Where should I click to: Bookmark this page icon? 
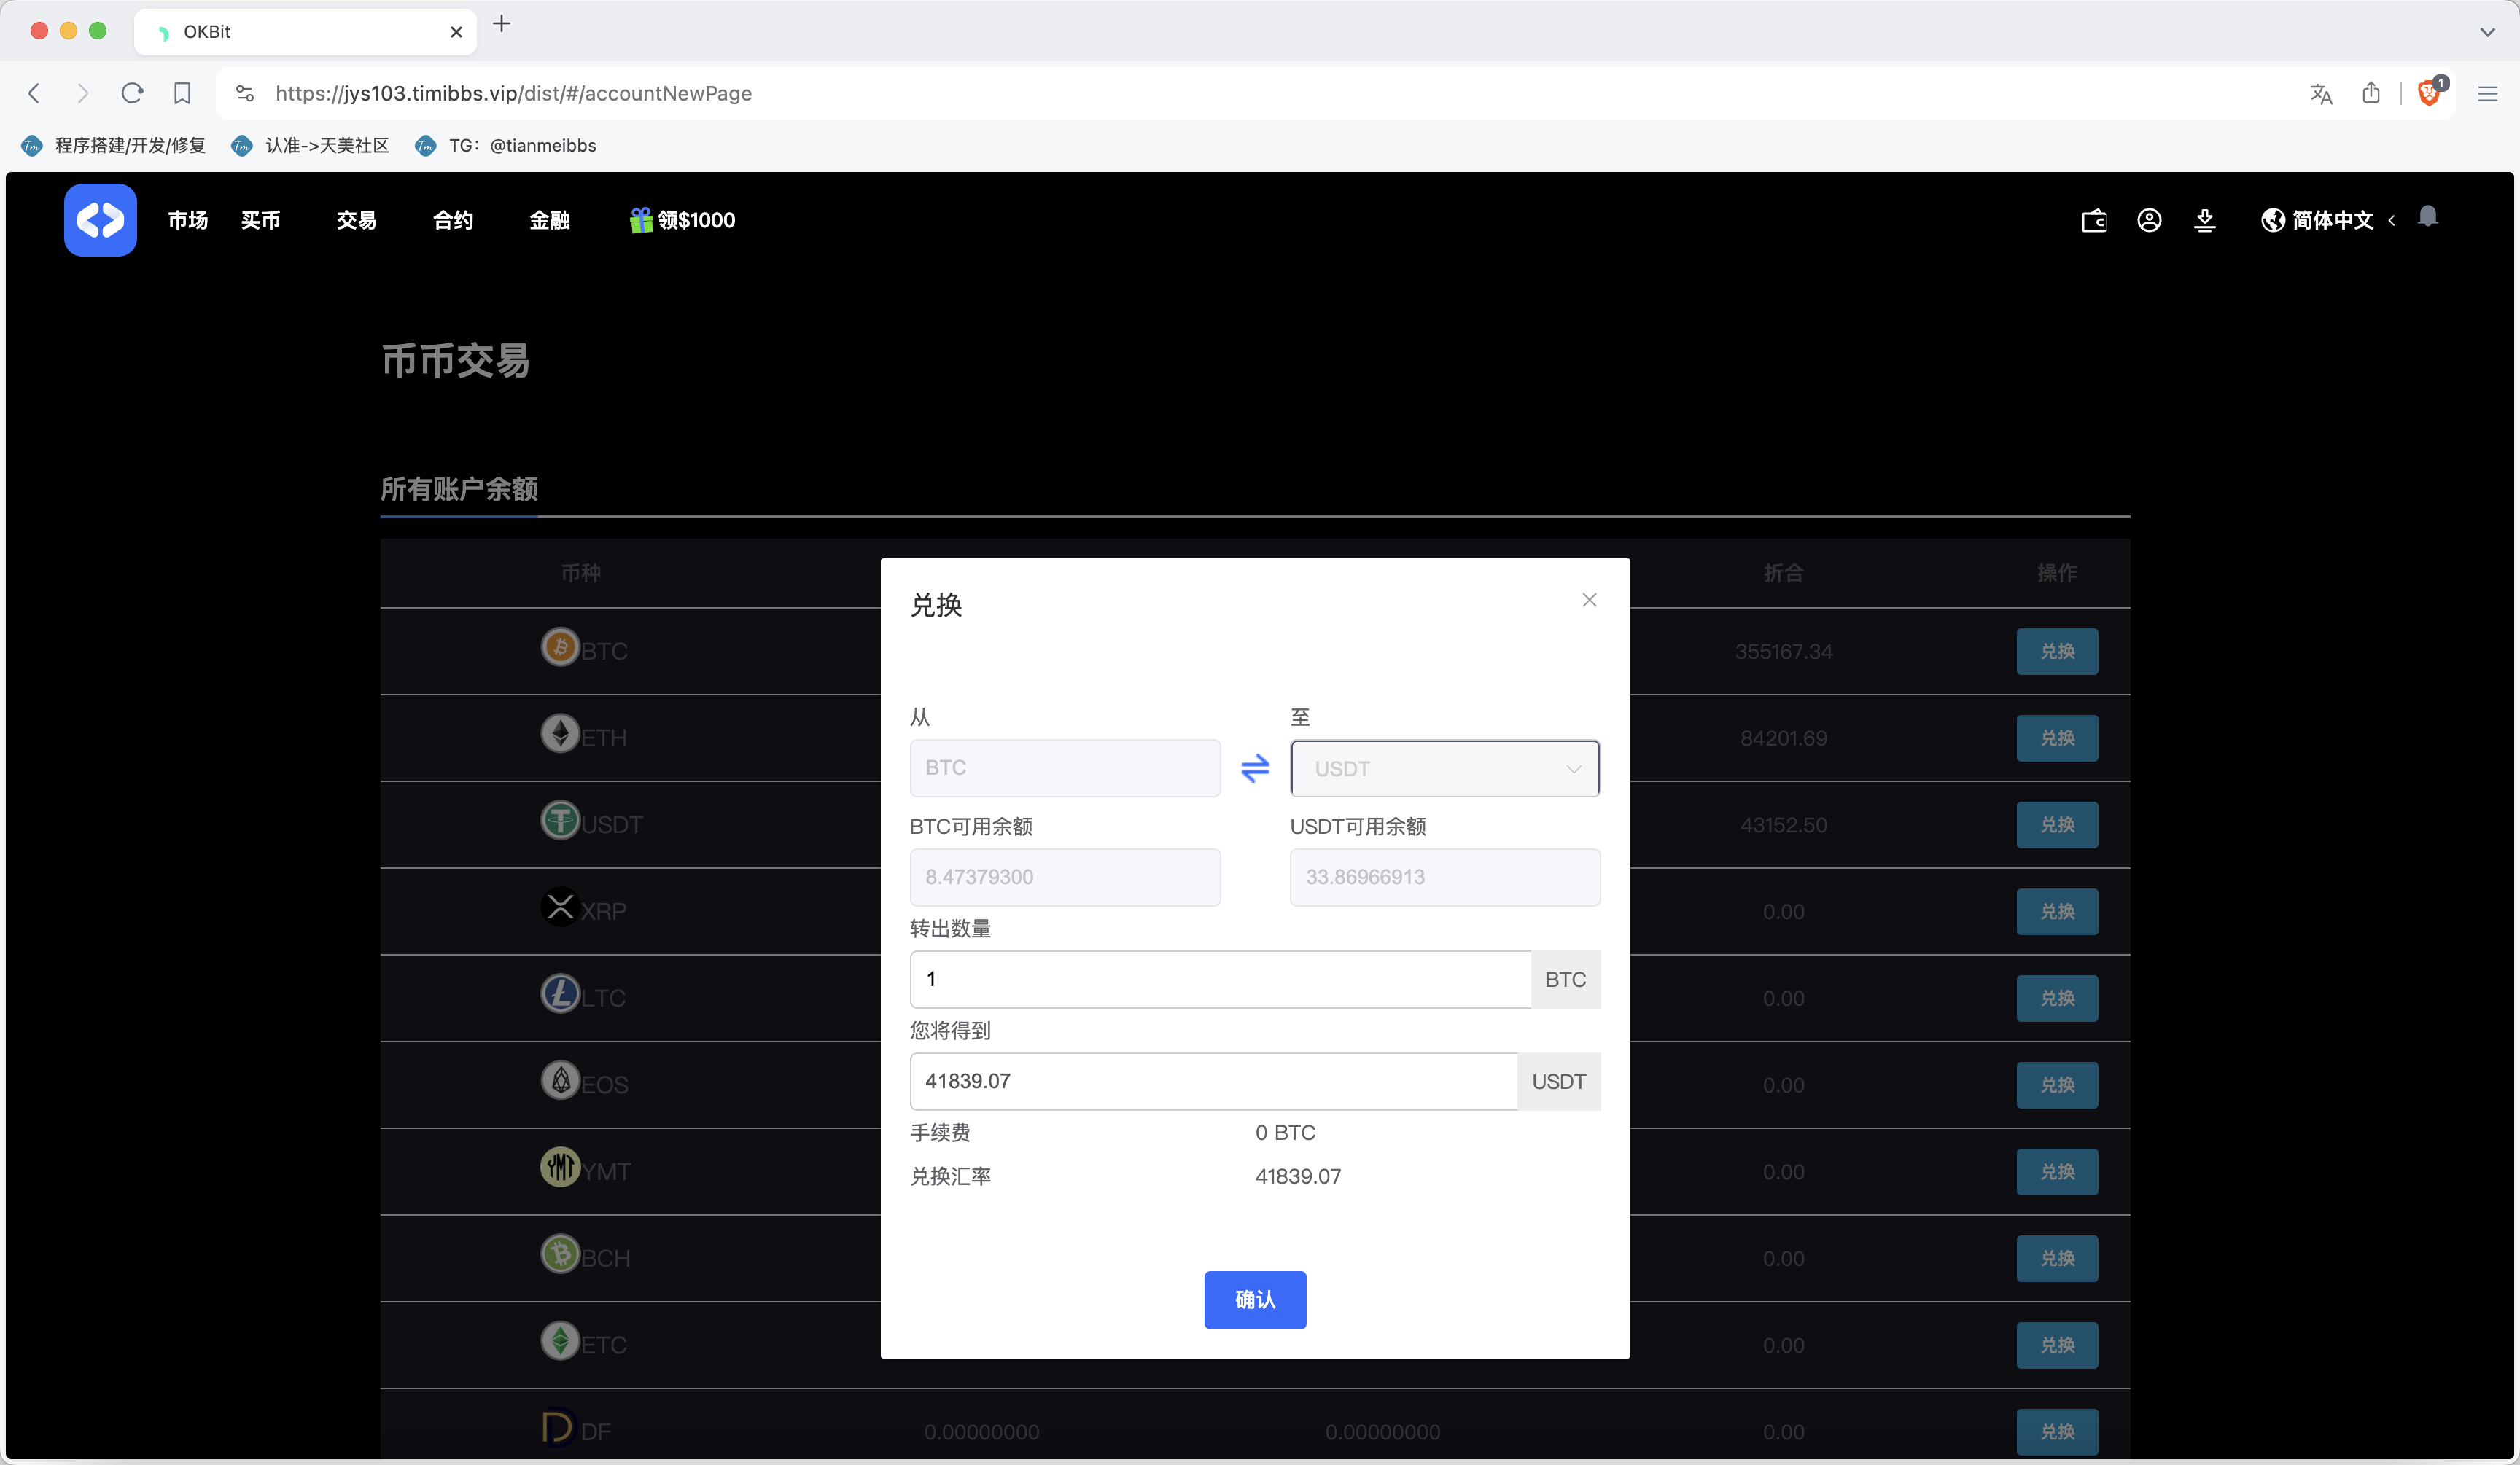point(182,93)
